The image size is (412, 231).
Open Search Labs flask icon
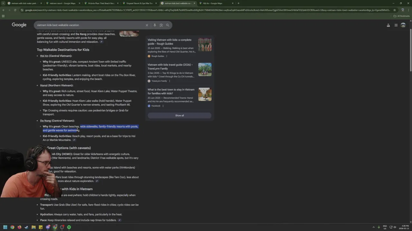tap(388, 25)
